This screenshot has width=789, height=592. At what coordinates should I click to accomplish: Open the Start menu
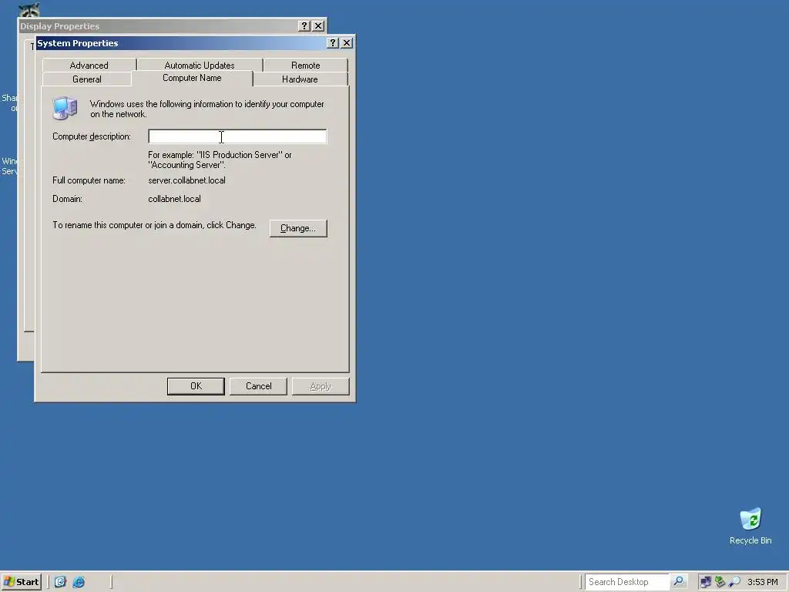(x=21, y=582)
